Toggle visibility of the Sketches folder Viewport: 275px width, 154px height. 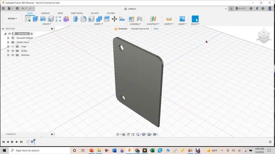13,55
